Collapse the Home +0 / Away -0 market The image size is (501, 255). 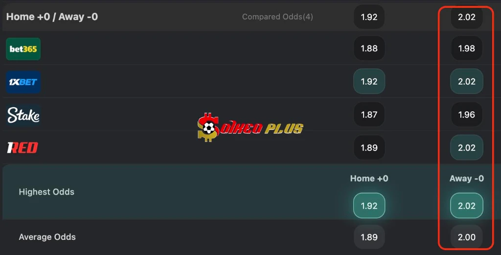point(52,17)
